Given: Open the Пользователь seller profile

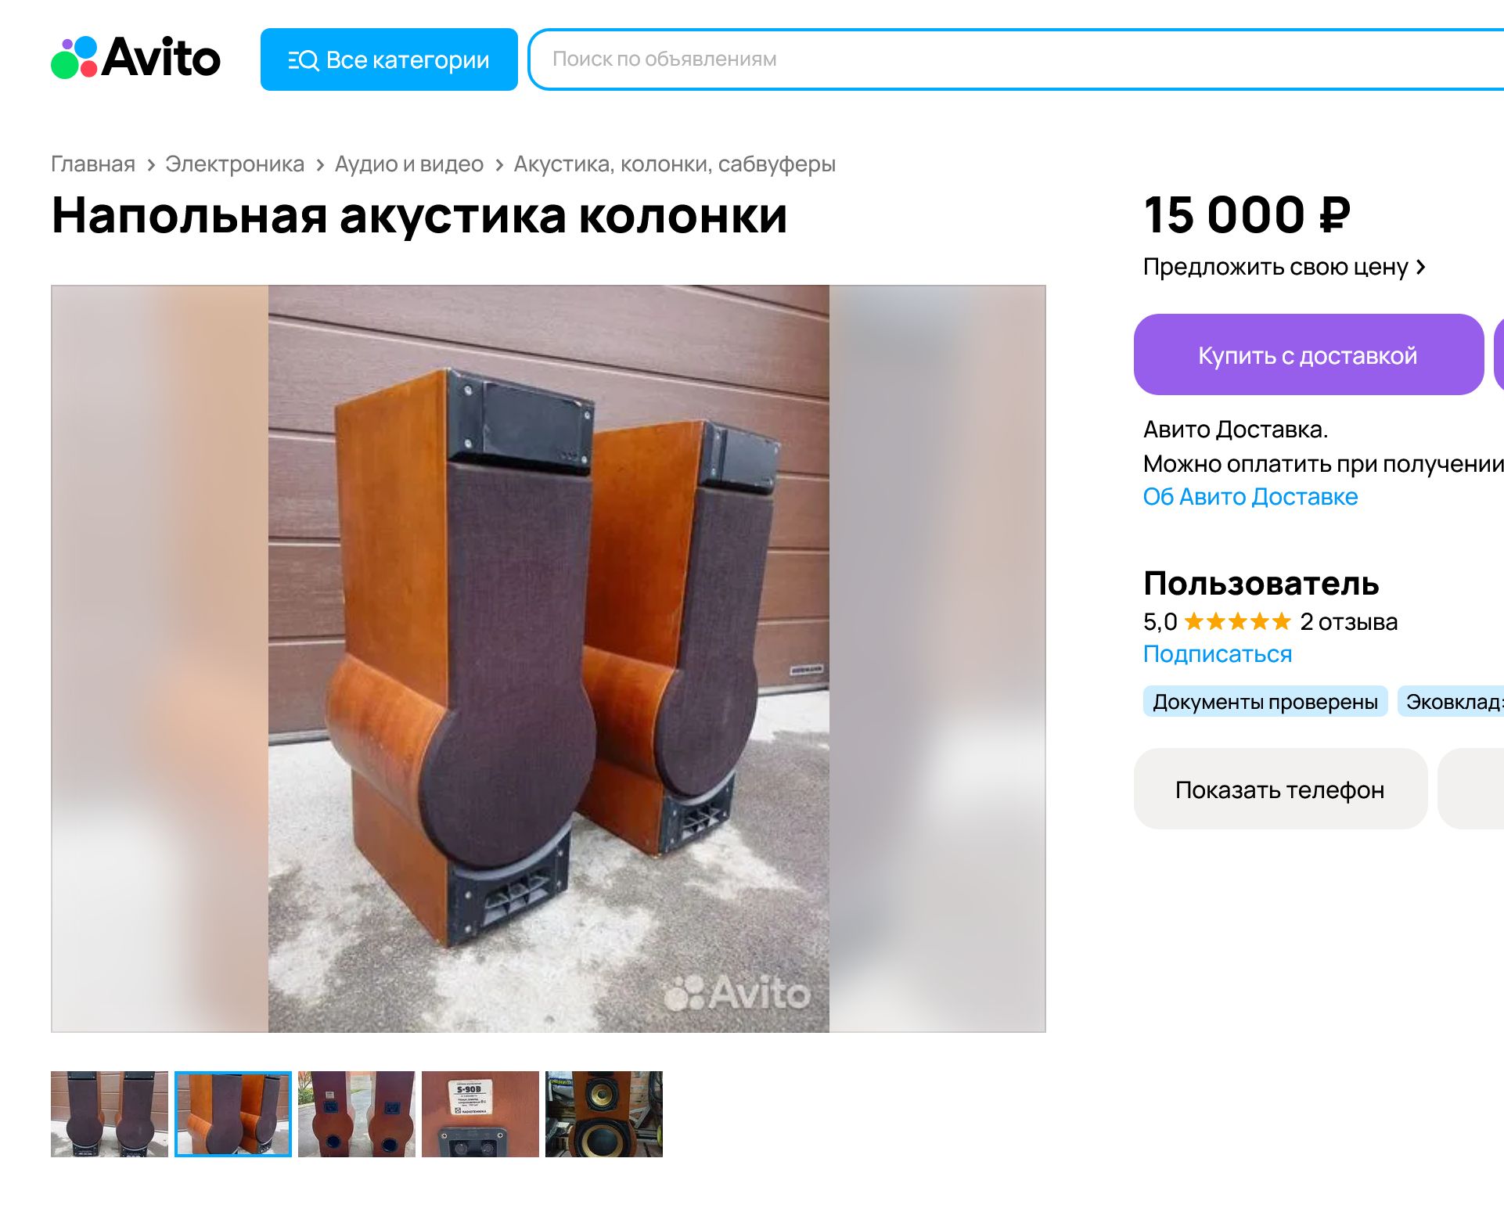Looking at the screenshot, I should [1261, 584].
